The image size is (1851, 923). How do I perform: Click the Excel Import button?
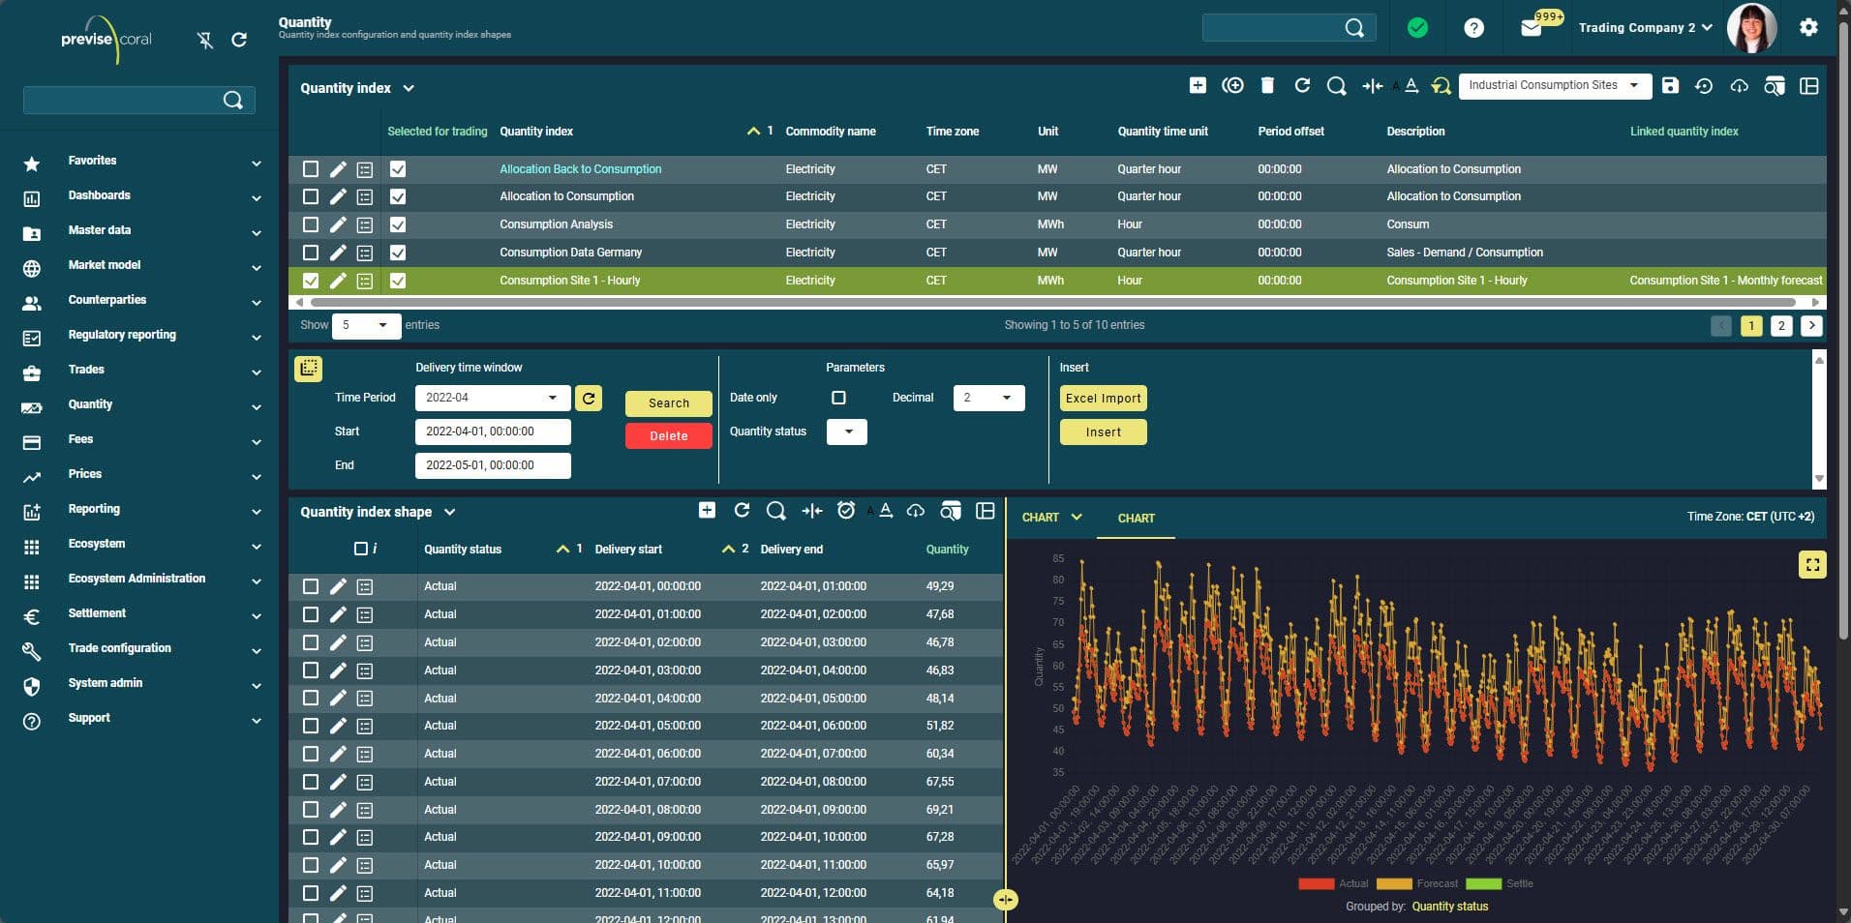pyautogui.click(x=1103, y=399)
